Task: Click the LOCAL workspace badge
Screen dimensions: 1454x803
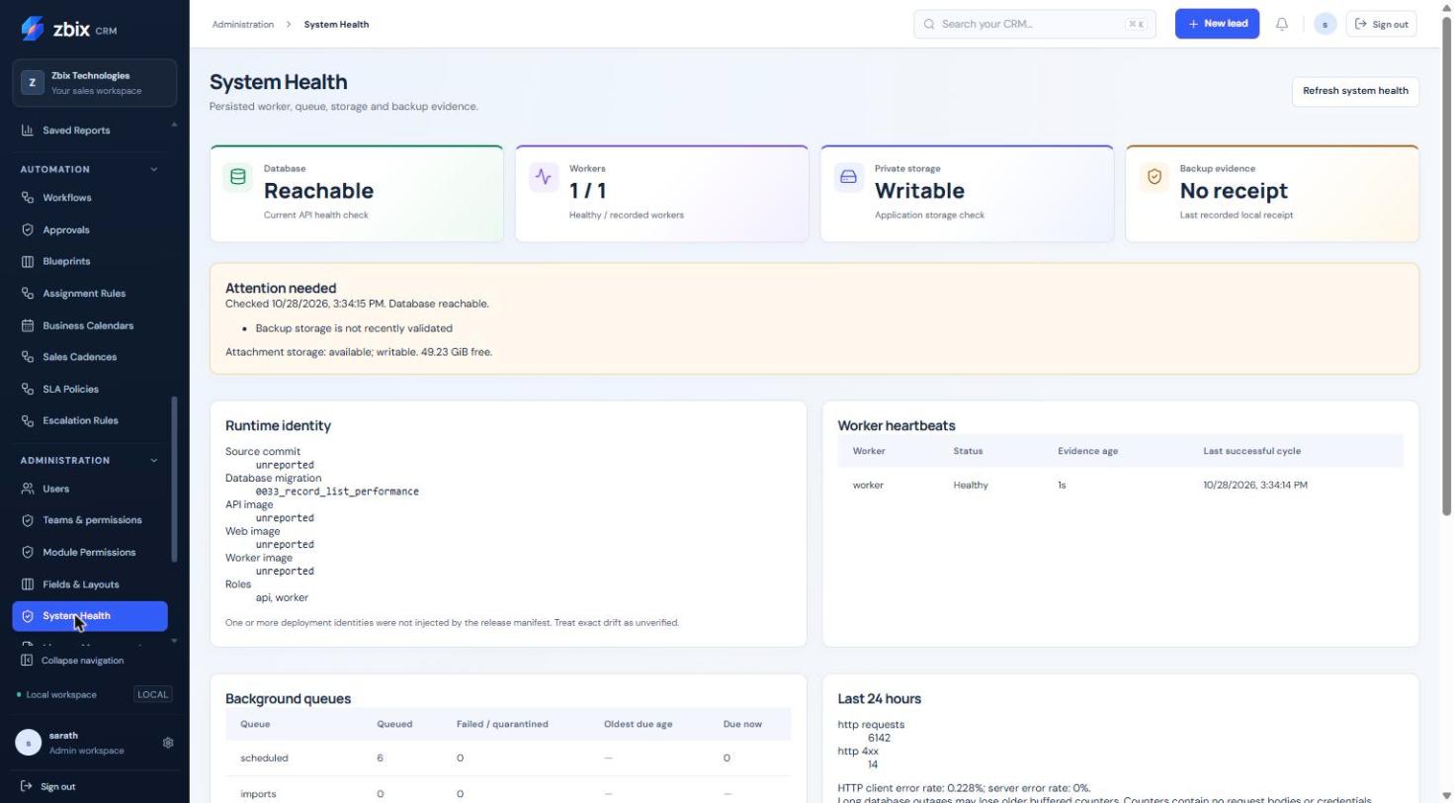Action: (x=152, y=694)
